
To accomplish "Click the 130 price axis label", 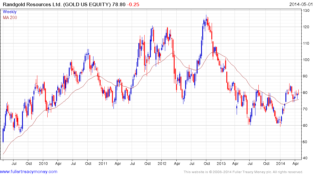I will click(x=306, y=11).
